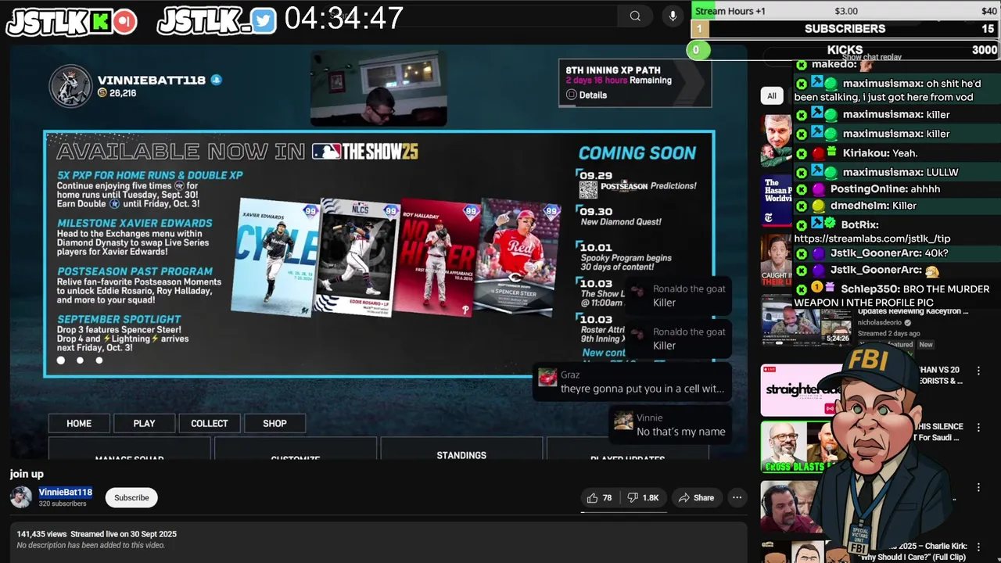Image resolution: width=1001 pixels, height=563 pixels.
Task: Click Kiriakou's green gift badge
Action: [x=832, y=151]
